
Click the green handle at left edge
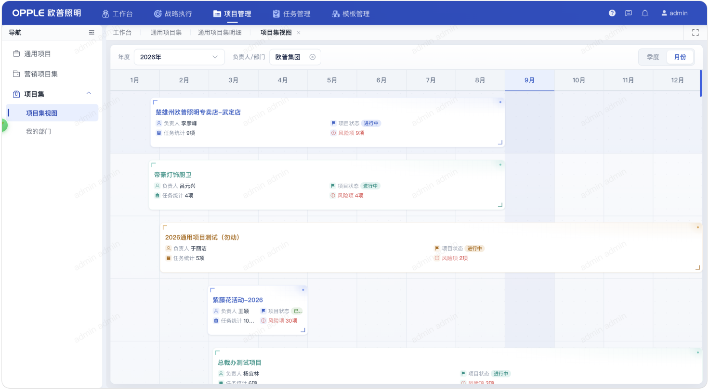(4, 126)
